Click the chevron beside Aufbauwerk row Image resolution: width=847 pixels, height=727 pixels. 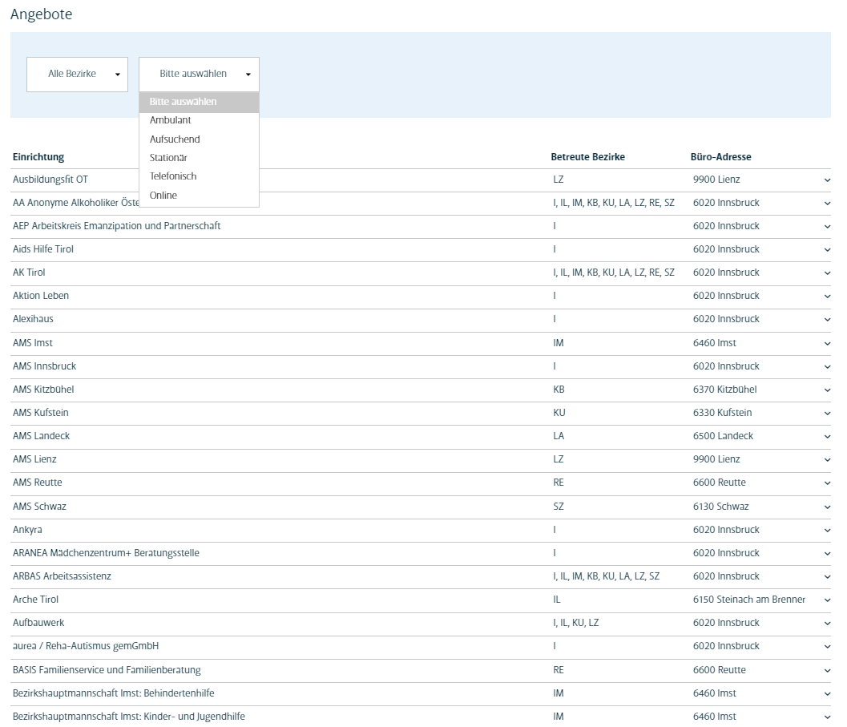point(827,624)
